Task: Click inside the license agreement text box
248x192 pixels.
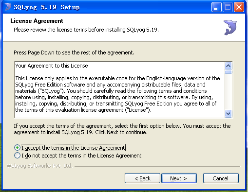Action: (120, 89)
